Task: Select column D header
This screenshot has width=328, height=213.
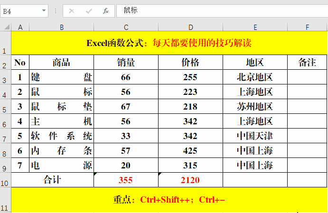Action: pos(190,27)
